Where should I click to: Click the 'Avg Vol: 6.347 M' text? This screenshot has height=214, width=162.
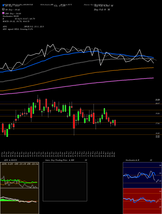[x=103, y=6]
